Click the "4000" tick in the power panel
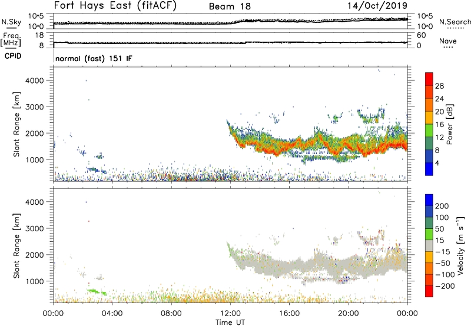The height and width of the screenshot is (326, 471). click(34, 81)
